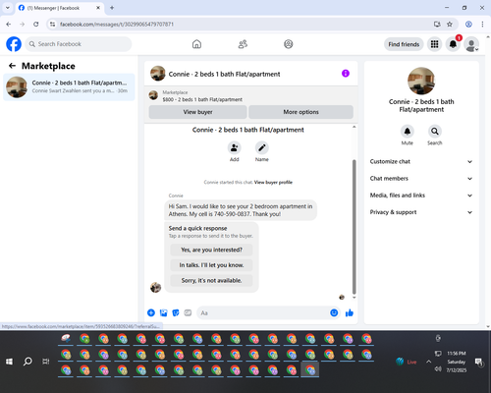Select the Messenger | Facebook browser tab
Screen dimensions: 491x393
59,8
